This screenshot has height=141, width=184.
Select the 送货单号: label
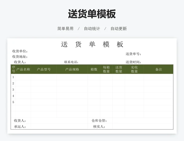tap(133, 54)
